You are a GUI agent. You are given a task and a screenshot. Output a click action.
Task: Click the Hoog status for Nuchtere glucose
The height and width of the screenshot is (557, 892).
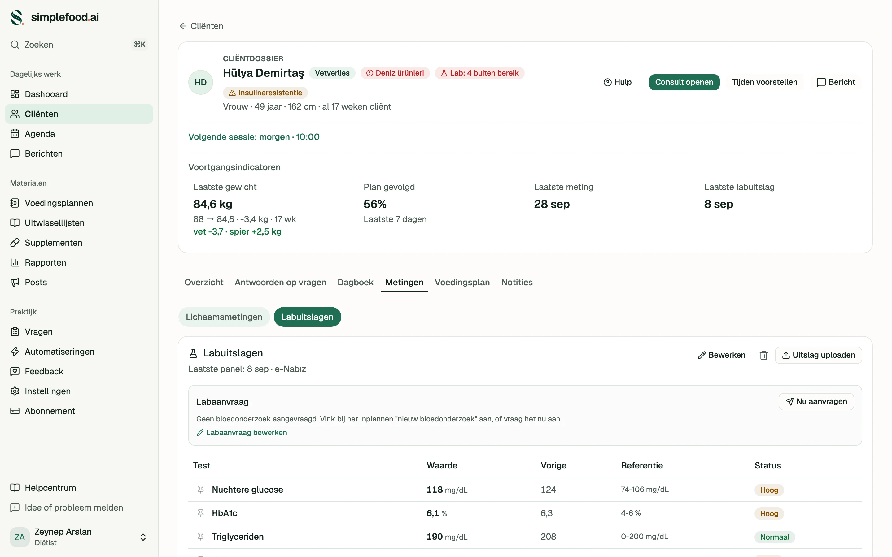tap(769, 490)
